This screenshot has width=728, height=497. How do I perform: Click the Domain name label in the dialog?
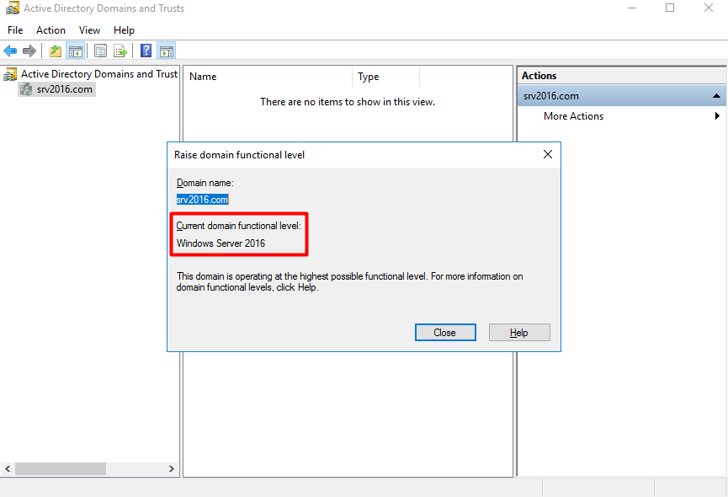(205, 183)
